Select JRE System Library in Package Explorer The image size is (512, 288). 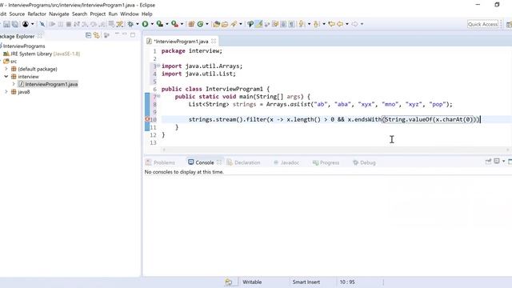click(42, 54)
